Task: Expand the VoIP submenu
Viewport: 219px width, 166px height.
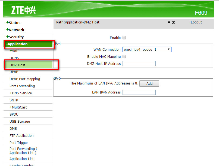Action: point(14,51)
